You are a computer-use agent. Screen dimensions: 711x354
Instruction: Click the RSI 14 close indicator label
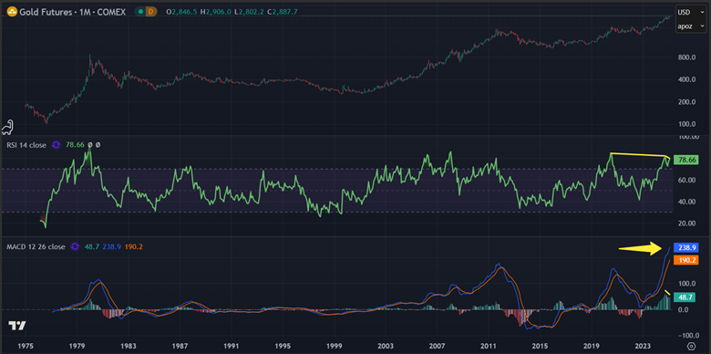point(26,145)
